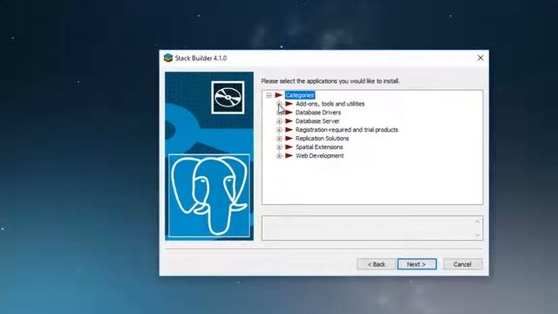
Task: Click the flag icon beside Registration-required and trial products
Action: (289, 130)
